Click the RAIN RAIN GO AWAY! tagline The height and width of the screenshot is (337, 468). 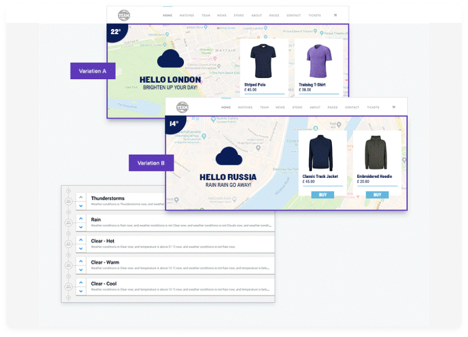click(228, 185)
